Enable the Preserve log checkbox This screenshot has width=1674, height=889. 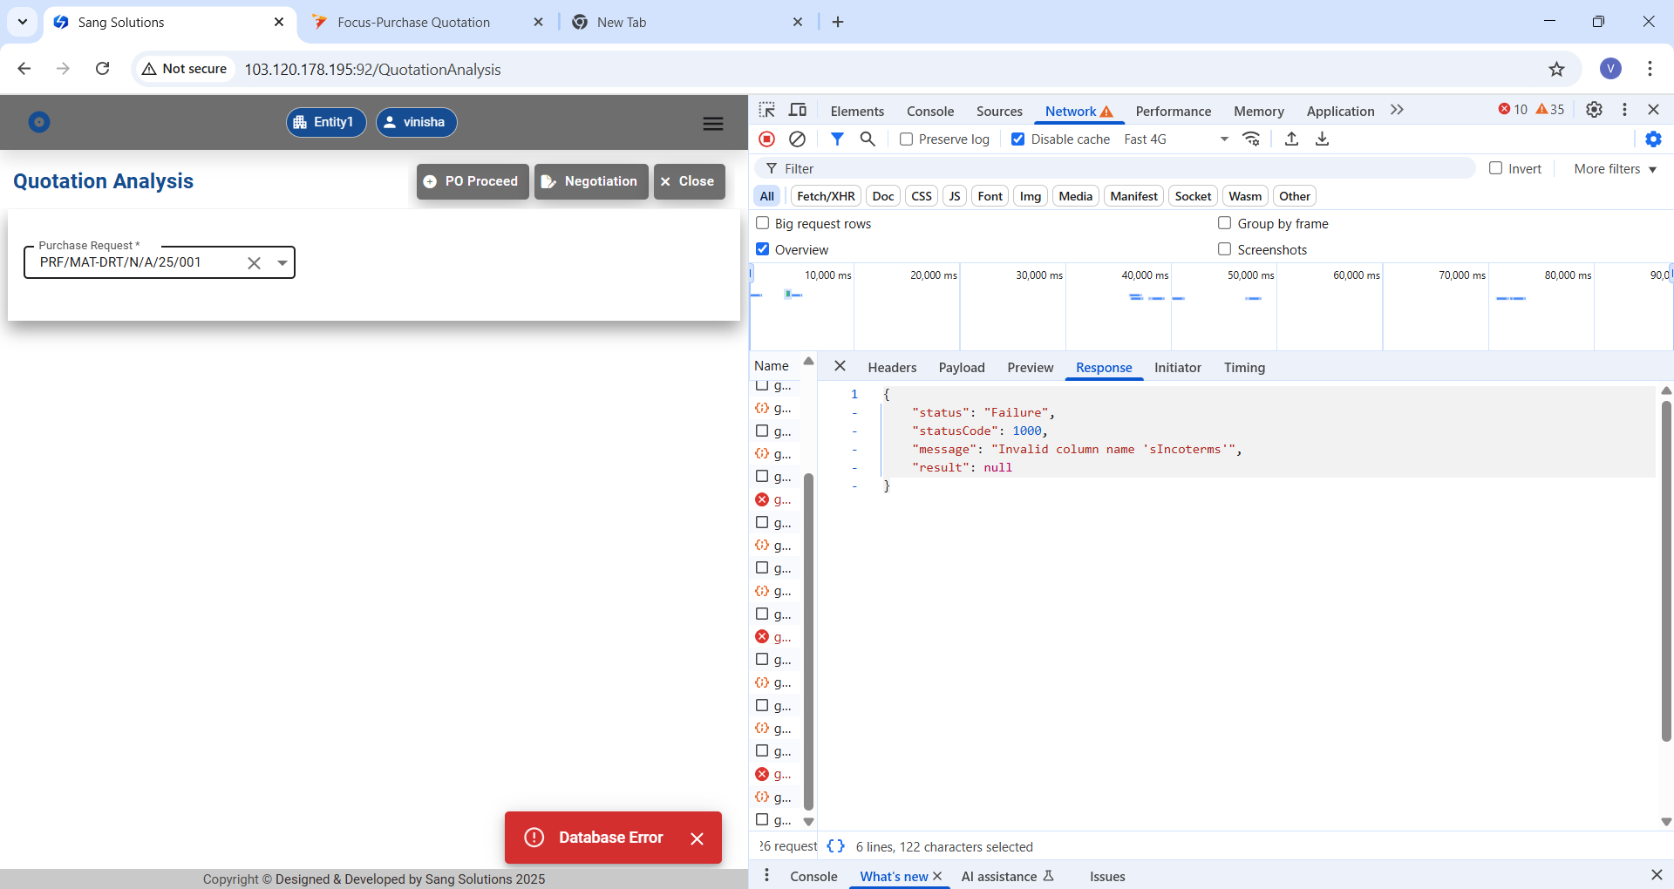[907, 139]
